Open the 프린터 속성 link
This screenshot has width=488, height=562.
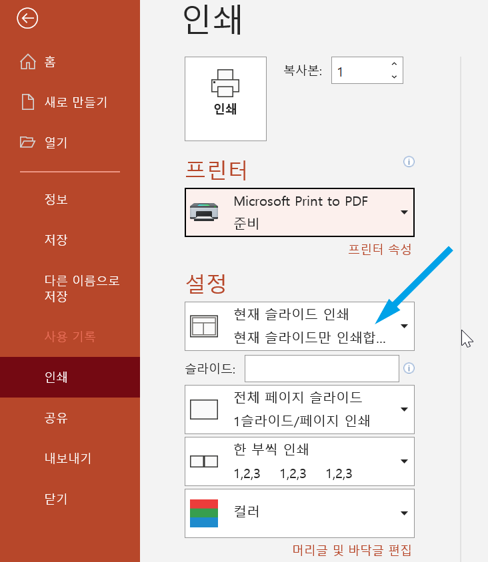[x=379, y=249]
